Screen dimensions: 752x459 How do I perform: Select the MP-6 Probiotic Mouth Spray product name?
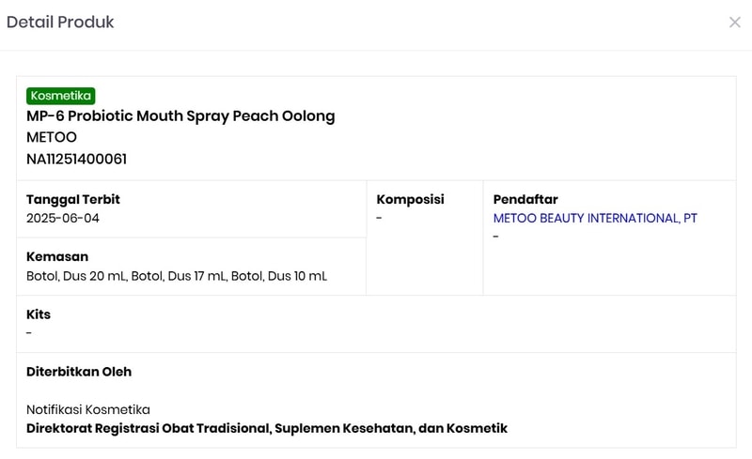[180, 116]
